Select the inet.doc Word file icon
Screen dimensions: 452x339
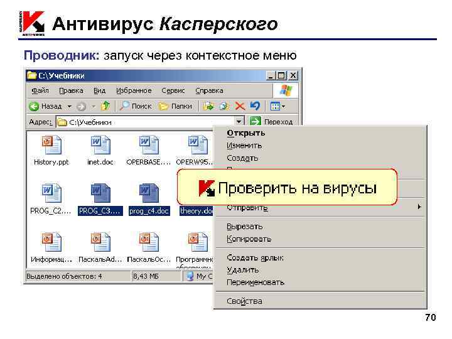click(x=100, y=145)
